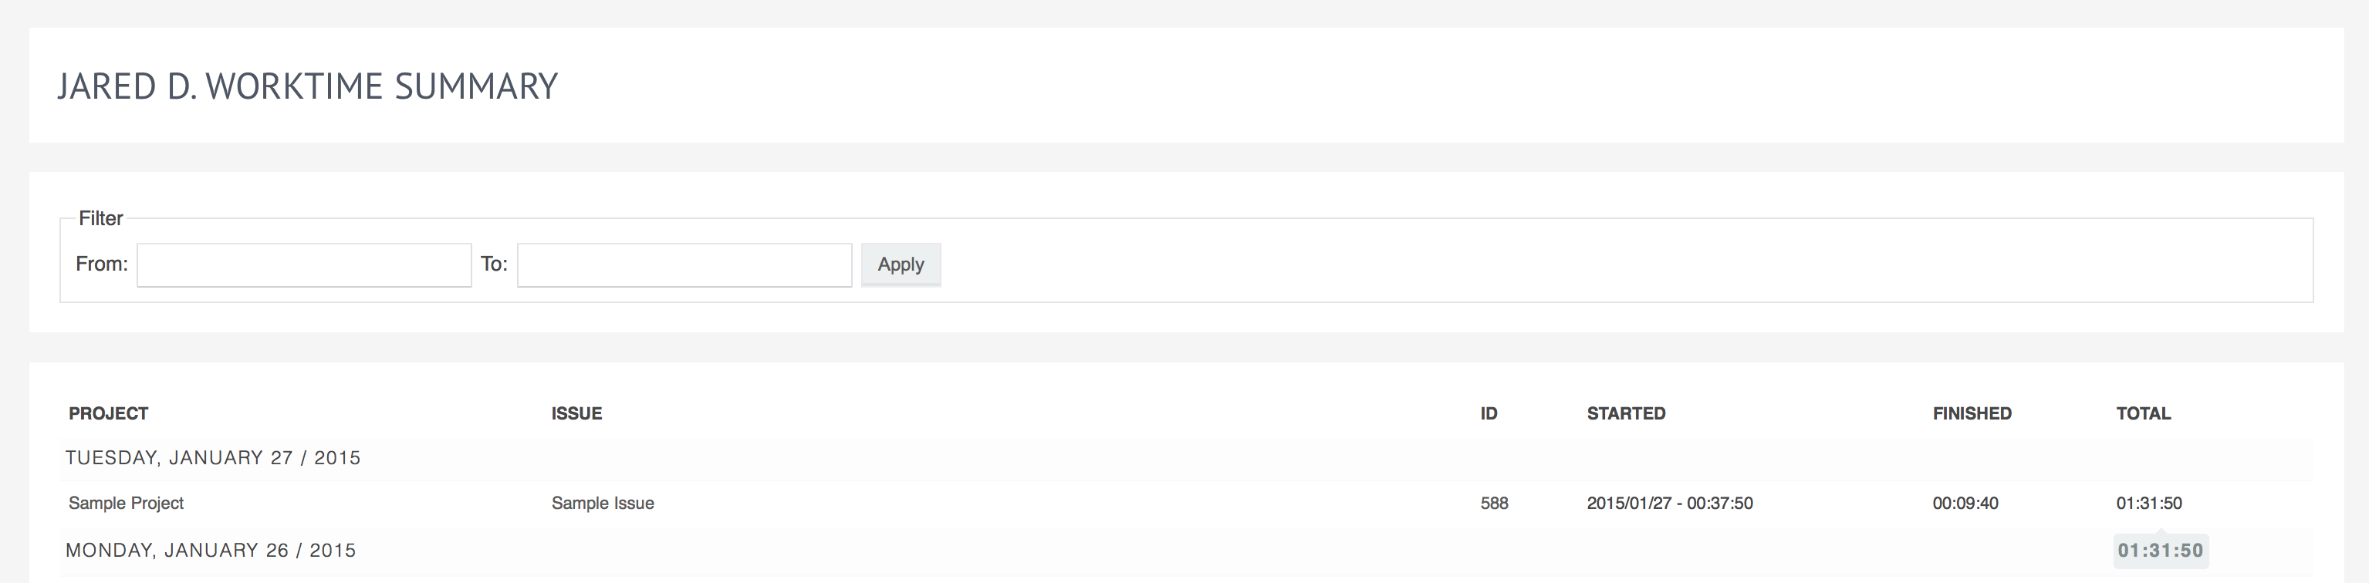Open the Sample Project entry
Image resolution: width=2369 pixels, height=583 pixels.
(126, 503)
